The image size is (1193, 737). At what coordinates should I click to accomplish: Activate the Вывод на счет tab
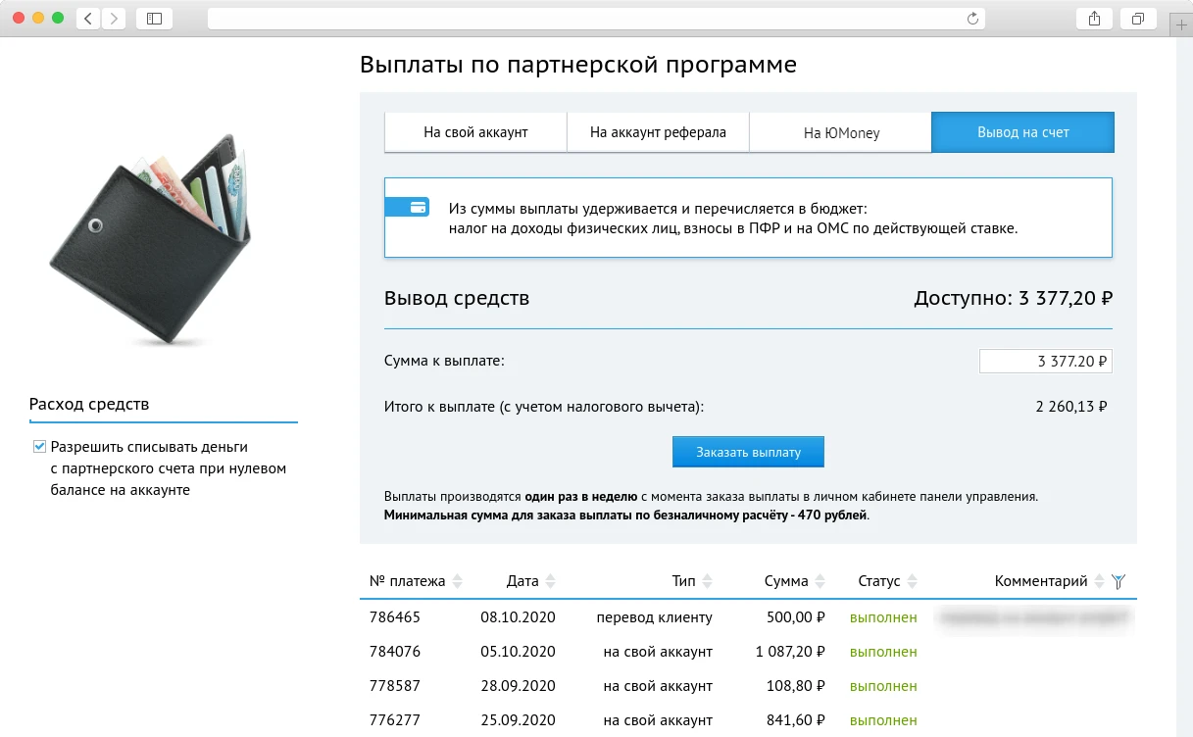[1022, 131]
